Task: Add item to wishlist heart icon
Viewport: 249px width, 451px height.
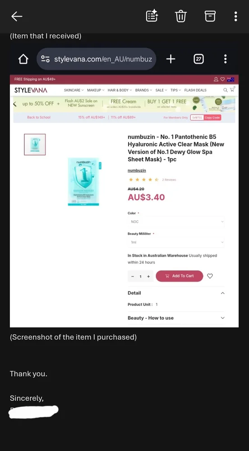Action: point(210,276)
